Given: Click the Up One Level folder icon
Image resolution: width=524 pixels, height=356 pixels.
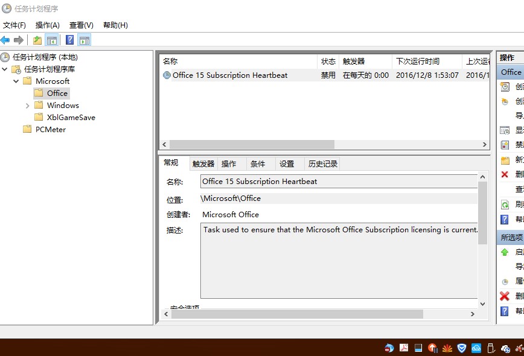Looking at the screenshot, I should pos(37,40).
